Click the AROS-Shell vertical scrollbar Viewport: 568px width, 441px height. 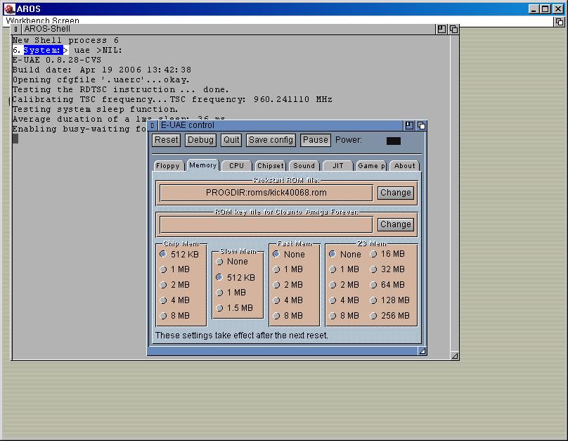point(455,193)
